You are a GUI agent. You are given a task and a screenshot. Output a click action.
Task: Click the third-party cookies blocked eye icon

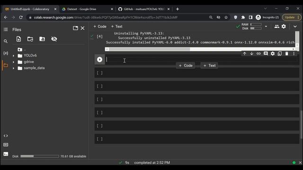(218, 17)
